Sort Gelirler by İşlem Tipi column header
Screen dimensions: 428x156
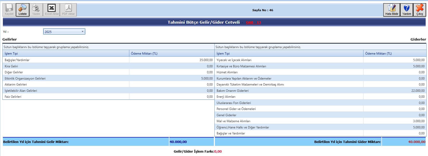pos(11,54)
